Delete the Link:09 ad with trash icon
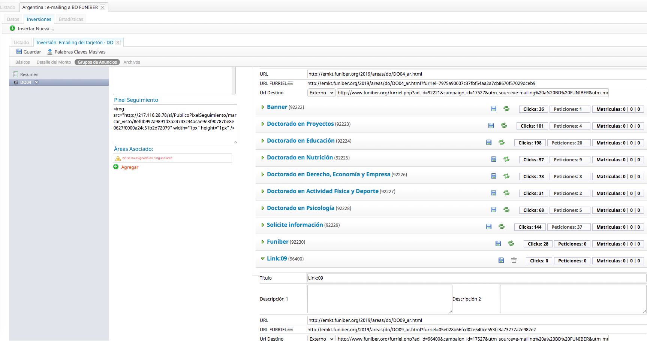This screenshot has height=341, width=647. tap(514, 260)
